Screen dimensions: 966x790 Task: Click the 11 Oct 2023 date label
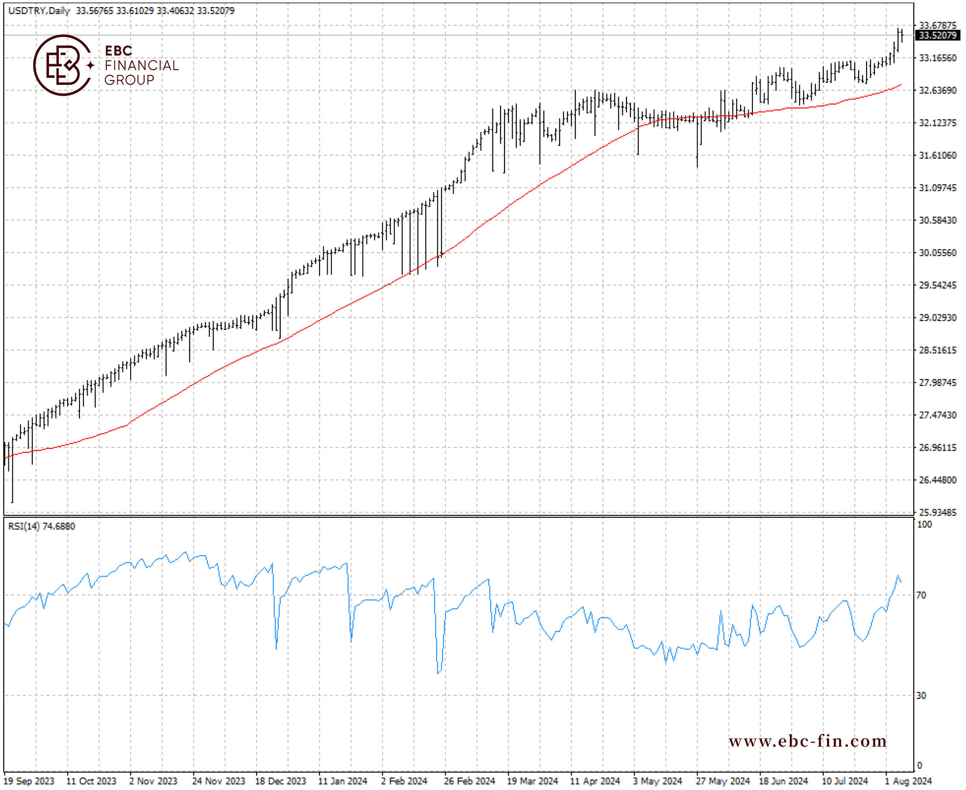click(91, 781)
